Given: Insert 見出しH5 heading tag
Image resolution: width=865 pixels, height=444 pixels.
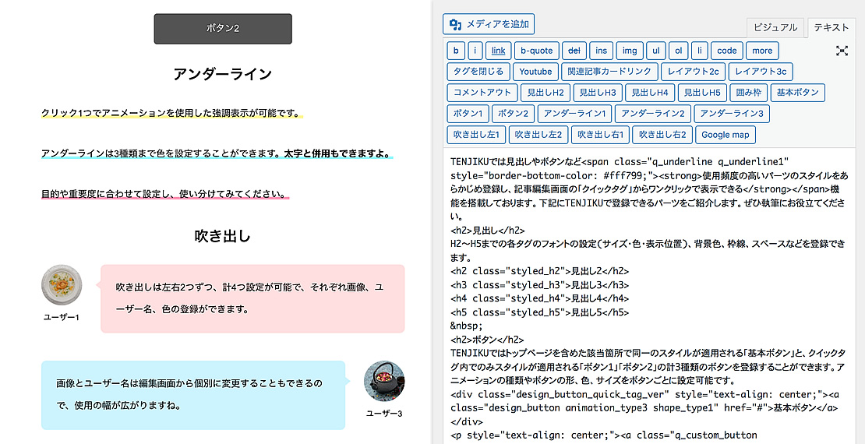Looking at the screenshot, I should (701, 93).
